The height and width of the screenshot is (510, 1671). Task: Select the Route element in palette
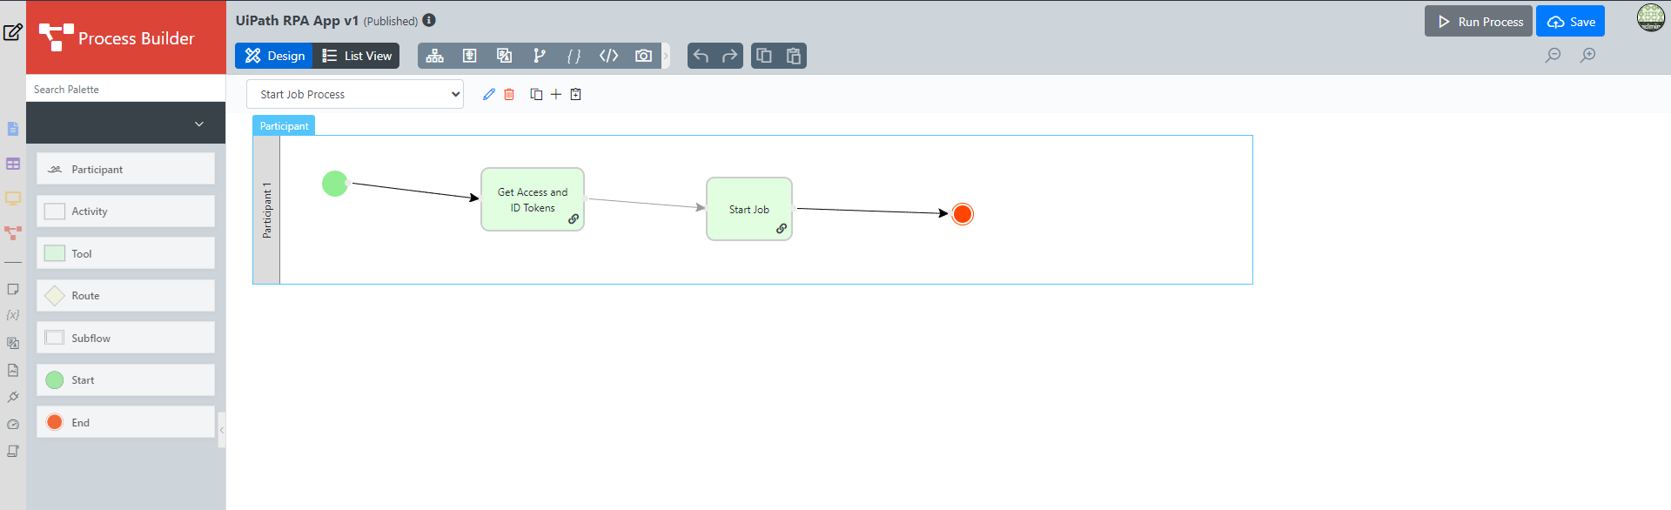click(126, 296)
